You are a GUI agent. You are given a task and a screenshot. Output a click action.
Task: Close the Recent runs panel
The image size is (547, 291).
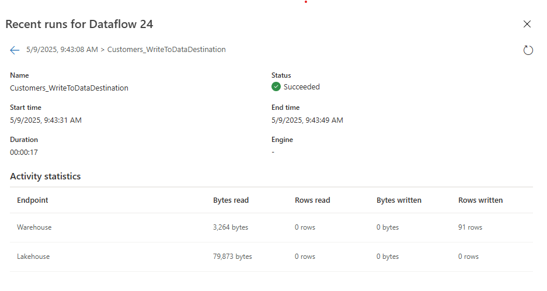pos(527,24)
